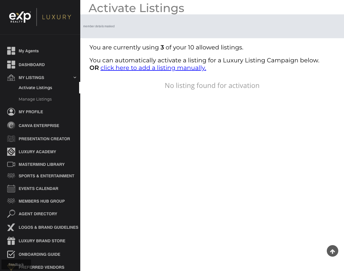This screenshot has width=344, height=271.
Task: Open PRESENTATION CREATOR menu item
Action: [44, 139]
